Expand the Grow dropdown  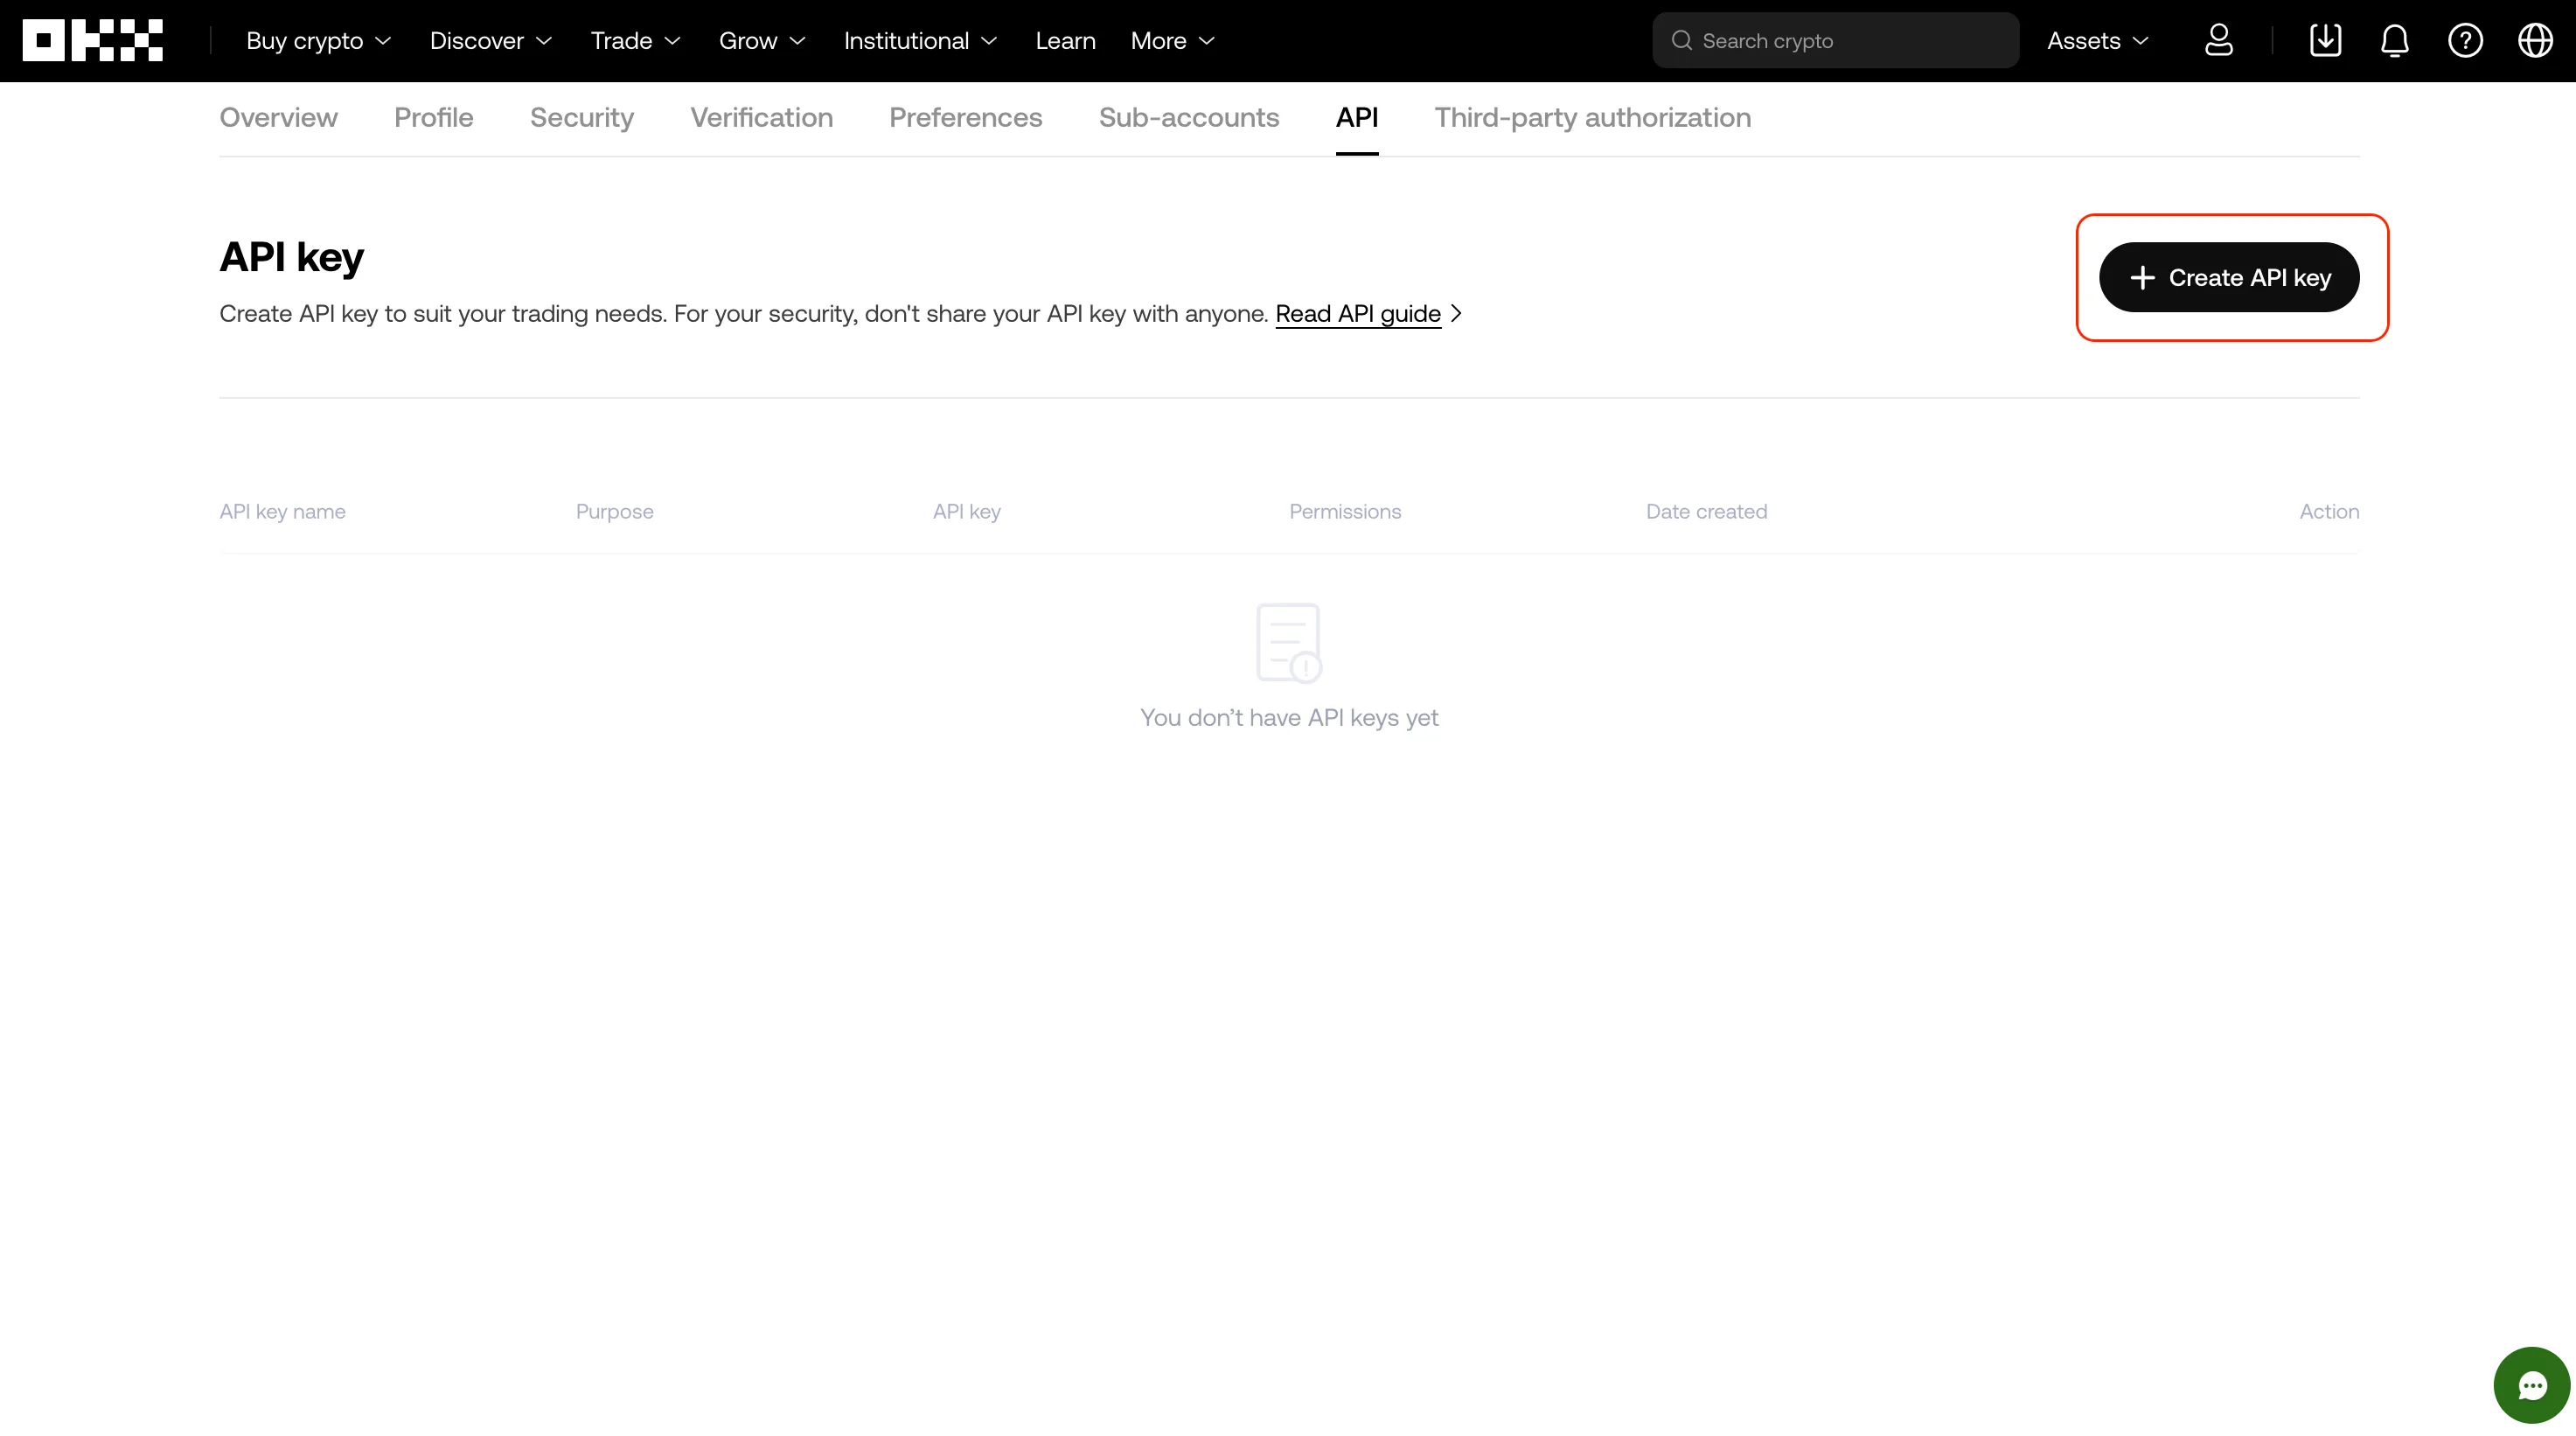coord(762,41)
